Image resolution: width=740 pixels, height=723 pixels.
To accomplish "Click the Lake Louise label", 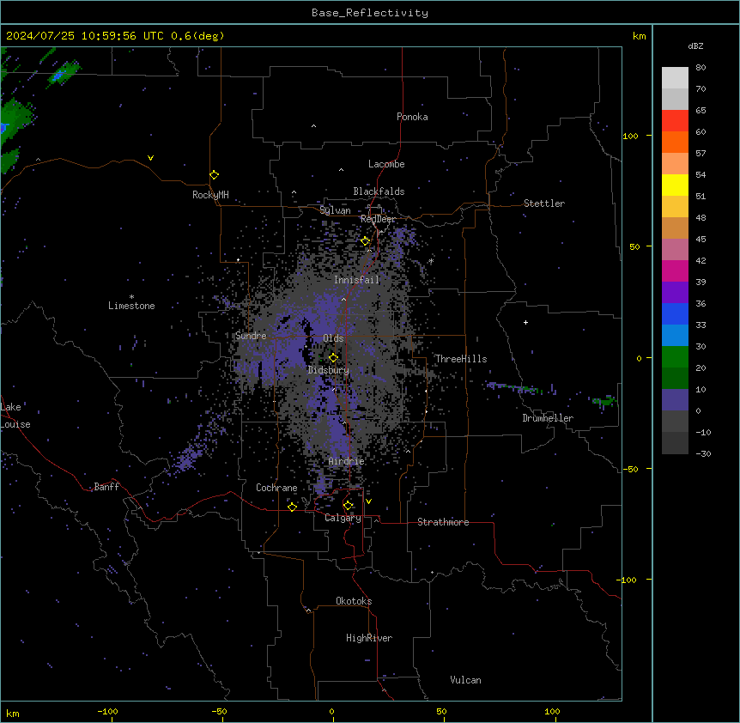I will tap(15, 416).
